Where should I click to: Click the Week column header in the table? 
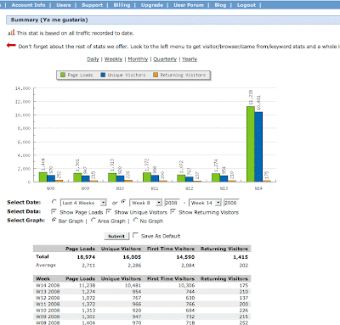tap(42, 278)
